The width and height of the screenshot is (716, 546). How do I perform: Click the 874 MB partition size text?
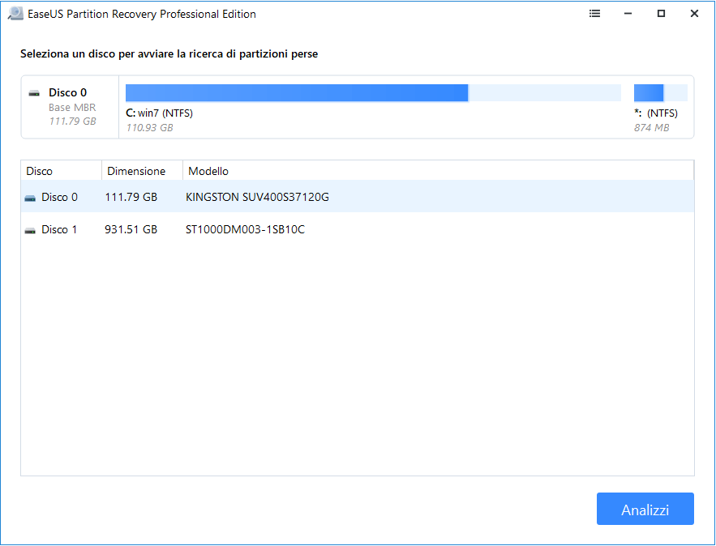click(651, 128)
